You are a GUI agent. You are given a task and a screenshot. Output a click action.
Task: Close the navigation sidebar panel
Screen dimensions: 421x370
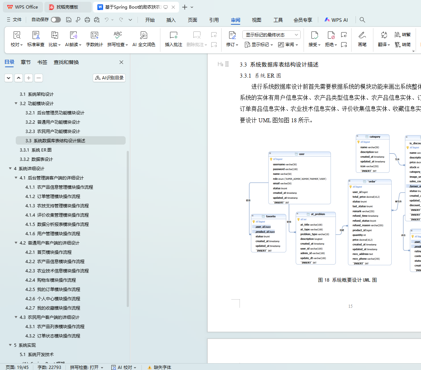pyautogui.click(x=121, y=62)
